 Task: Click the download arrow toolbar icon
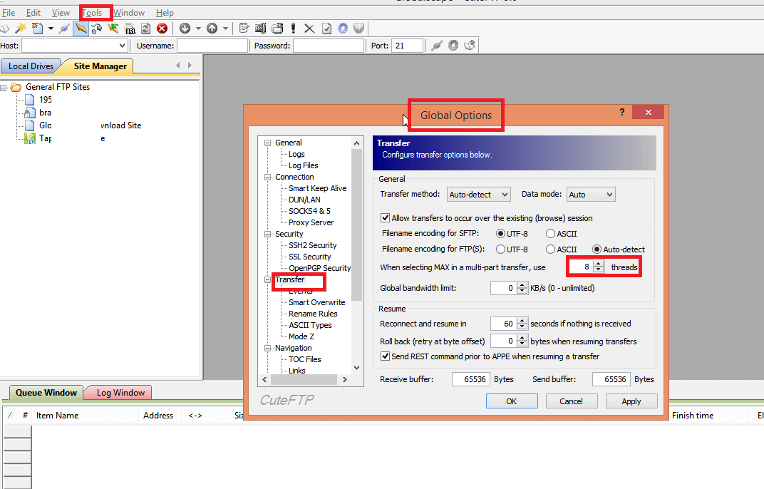point(185,29)
